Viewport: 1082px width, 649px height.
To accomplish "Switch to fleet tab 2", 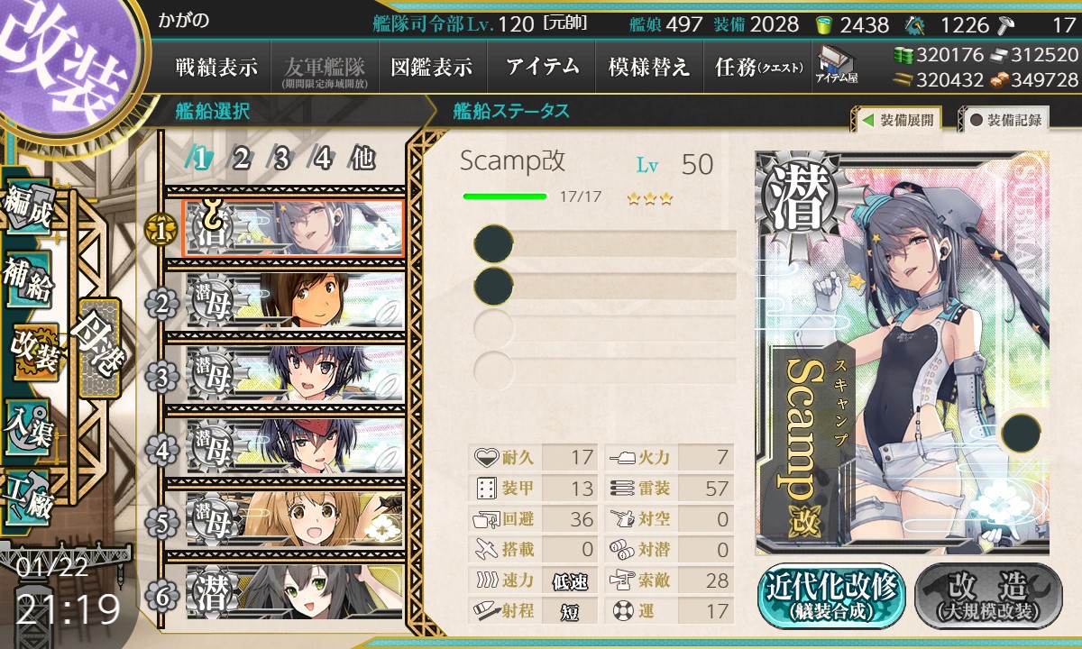I will pos(241,159).
